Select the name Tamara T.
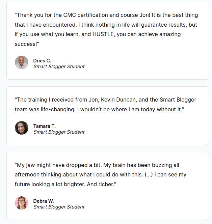212x224 pixels. pos(44,126)
